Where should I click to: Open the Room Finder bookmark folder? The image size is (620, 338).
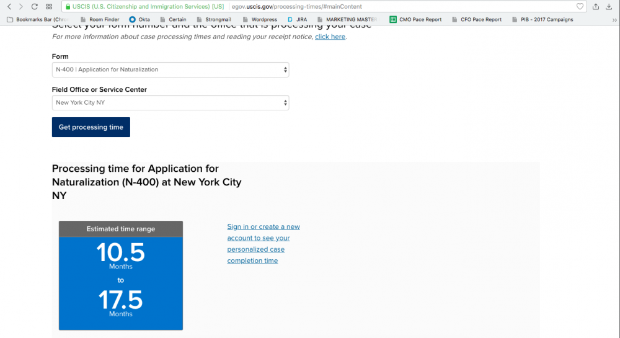tap(99, 19)
